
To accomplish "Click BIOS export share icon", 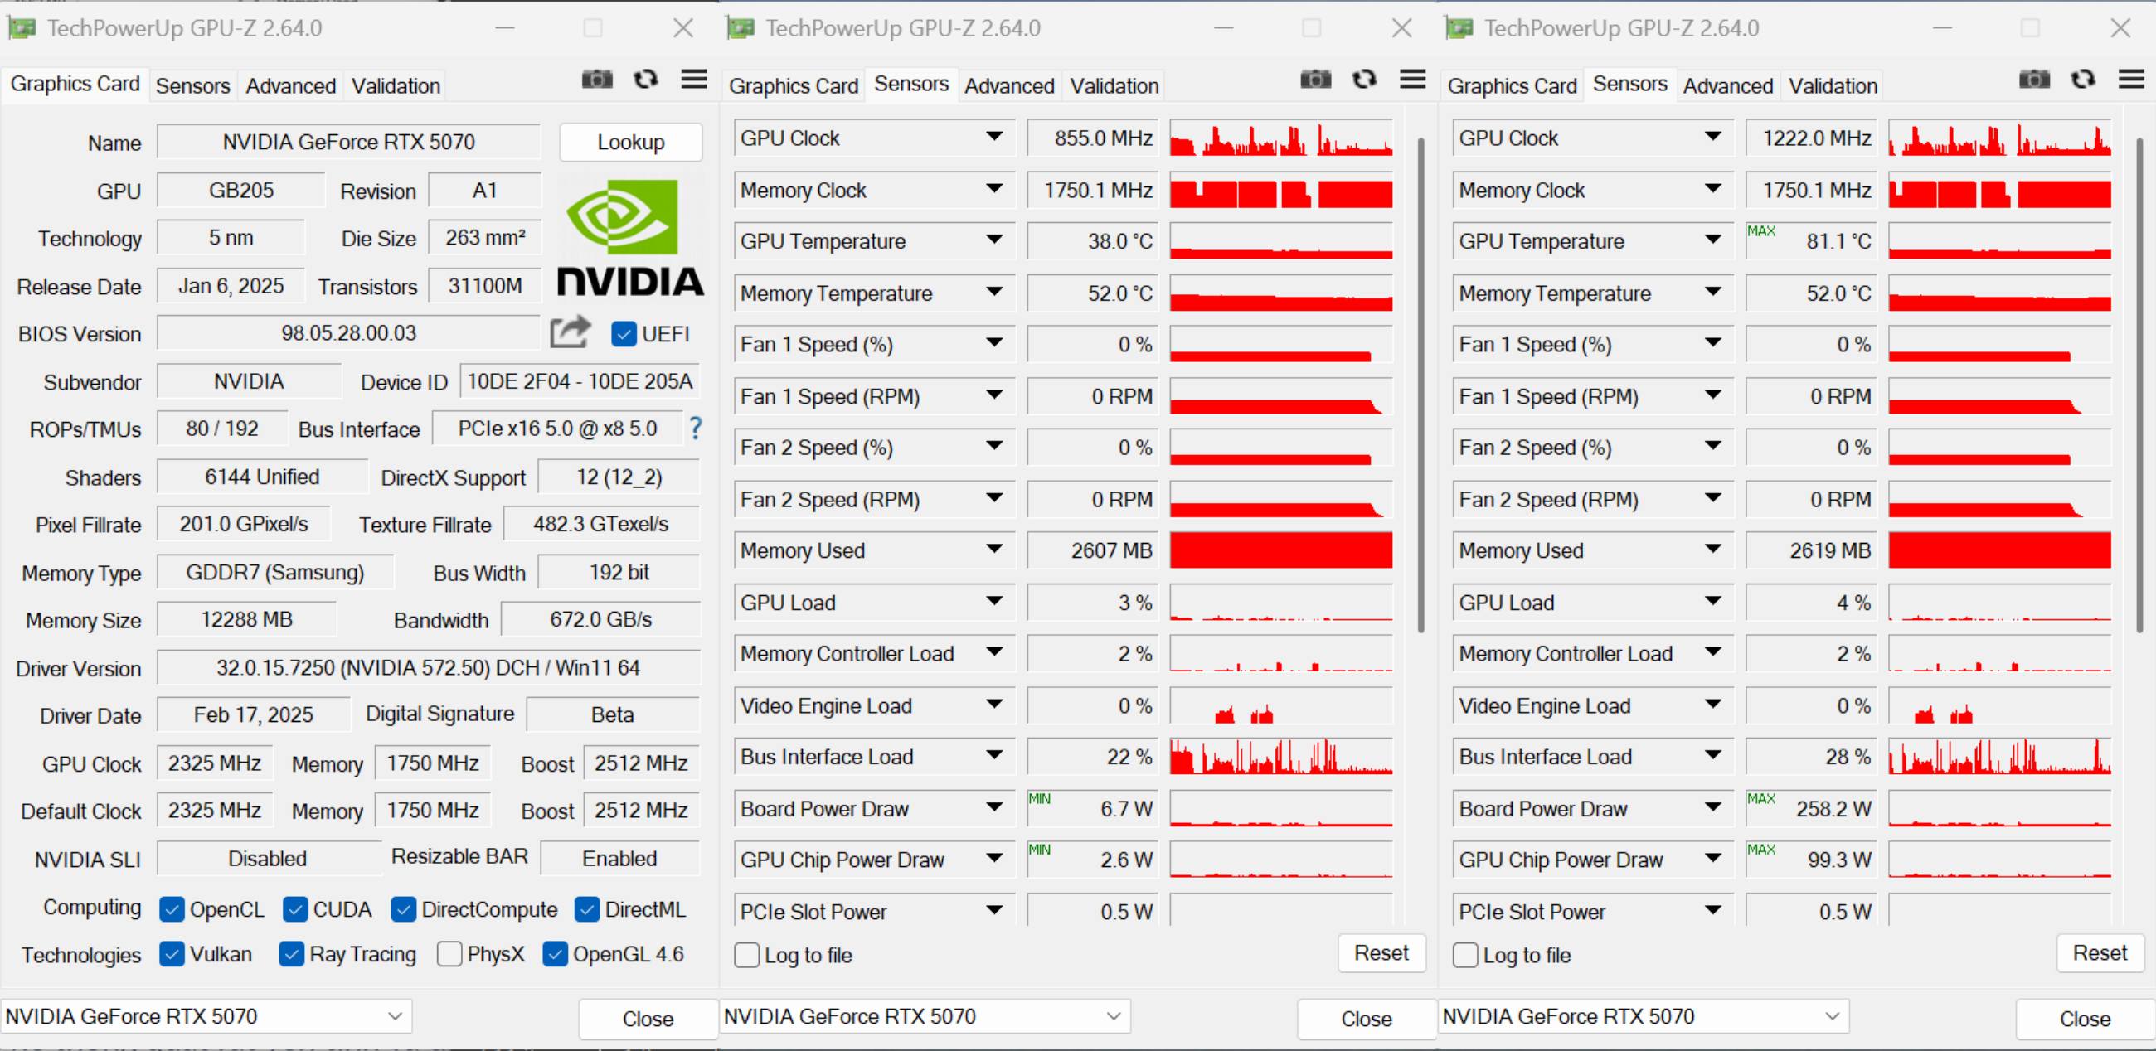I will (x=570, y=332).
